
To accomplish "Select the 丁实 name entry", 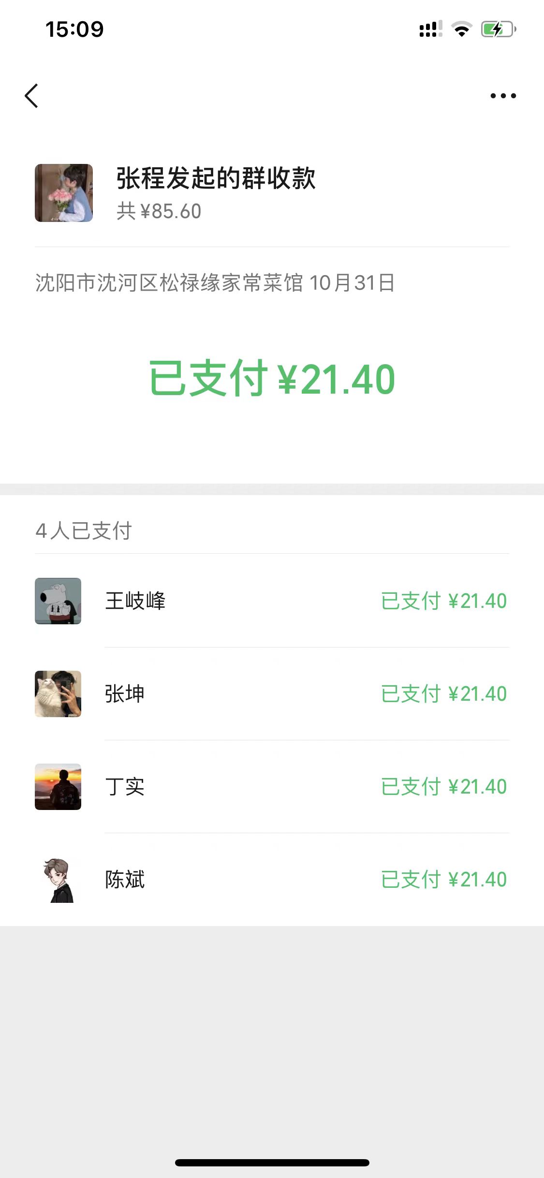I will point(125,787).
